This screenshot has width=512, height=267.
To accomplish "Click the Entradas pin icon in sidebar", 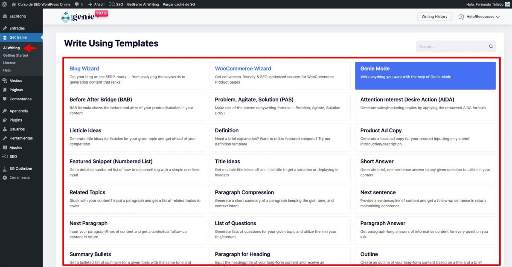I will pyautogui.click(x=4, y=28).
